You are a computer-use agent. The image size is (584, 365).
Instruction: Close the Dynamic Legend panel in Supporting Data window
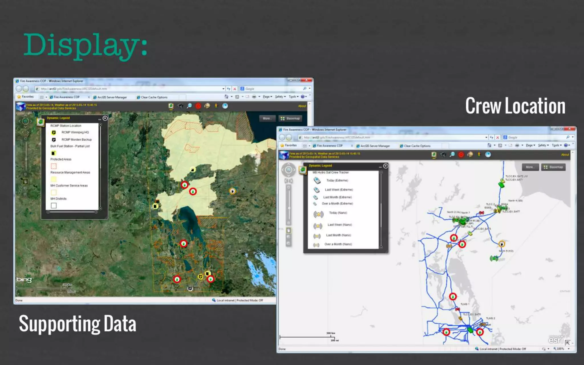coord(105,118)
